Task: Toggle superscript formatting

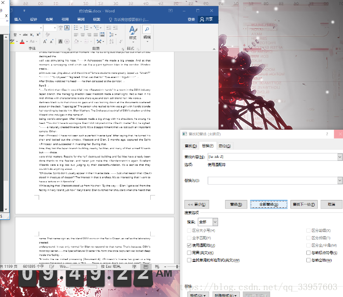Action: pos(38,35)
